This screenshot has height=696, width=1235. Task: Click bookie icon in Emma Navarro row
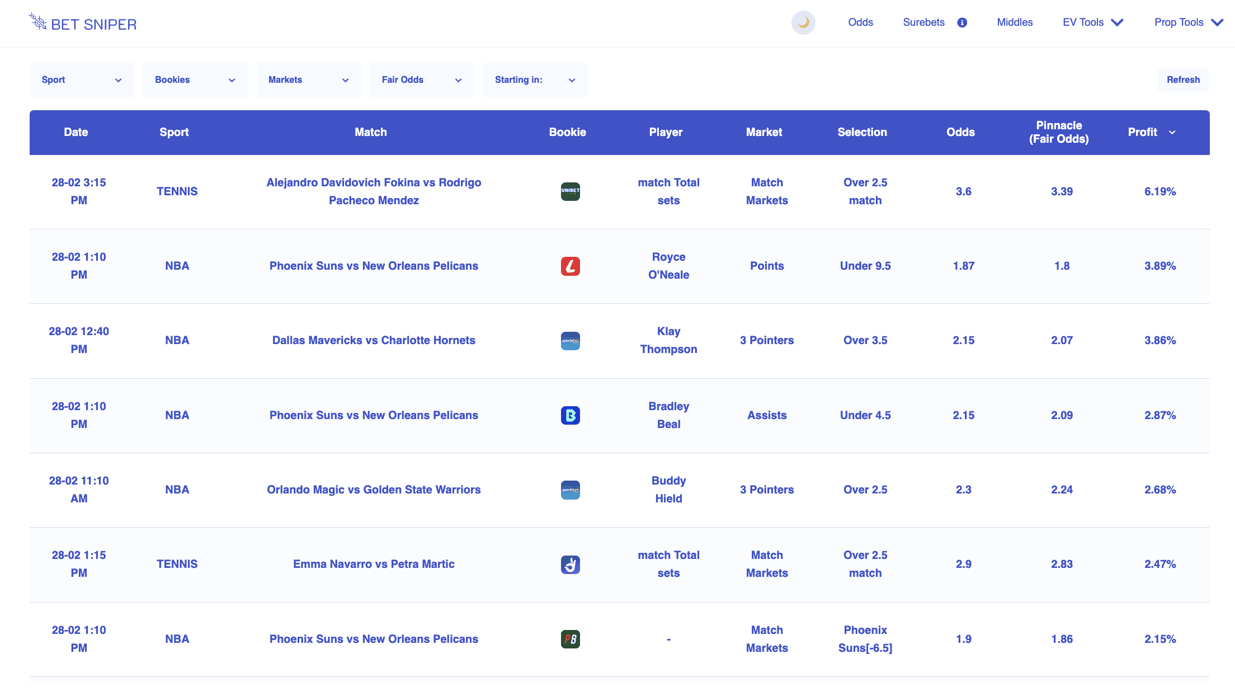coord(571,564)
